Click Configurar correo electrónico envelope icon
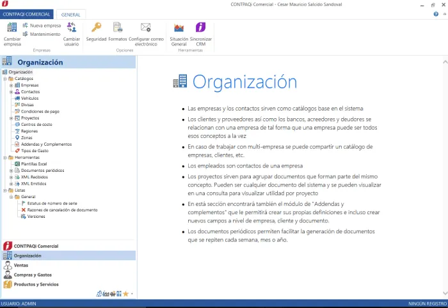Viewport: 448px width, 308px height. coord(145,27)
